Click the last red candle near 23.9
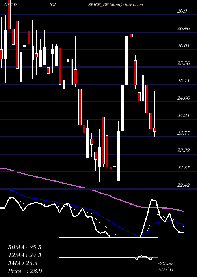The height and width of the screenshot is (277, 197). pos(154,130)
